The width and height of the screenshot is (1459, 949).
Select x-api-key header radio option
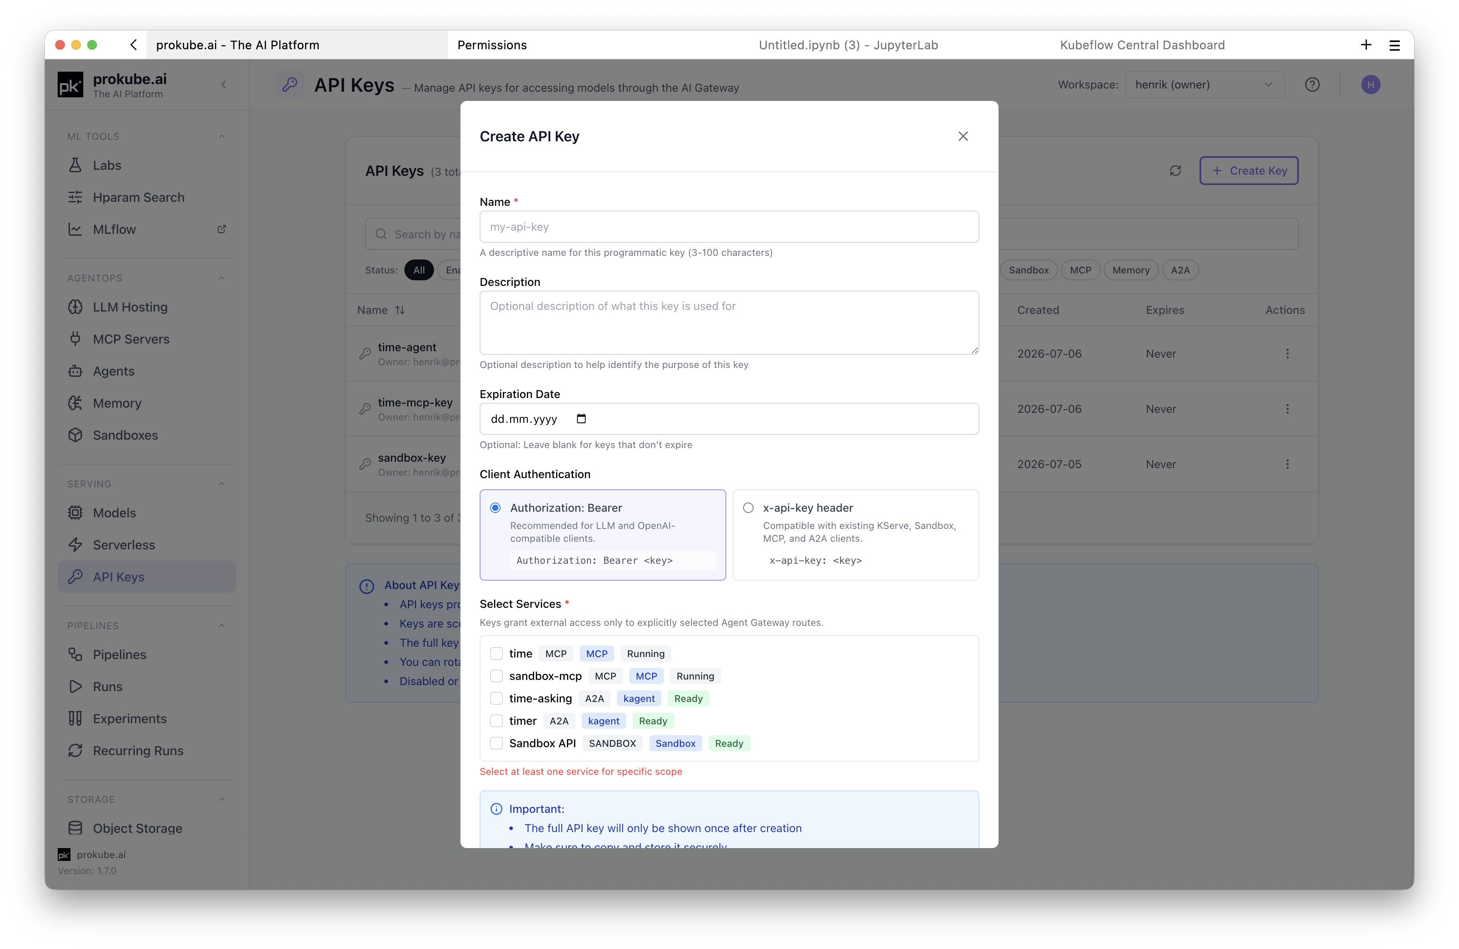[748, 508]
